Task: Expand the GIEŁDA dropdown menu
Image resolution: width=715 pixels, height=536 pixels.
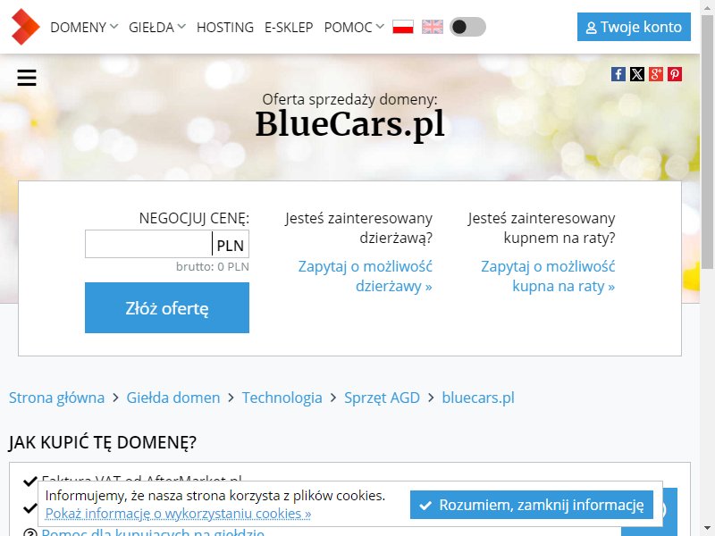Action: [157, 28]
